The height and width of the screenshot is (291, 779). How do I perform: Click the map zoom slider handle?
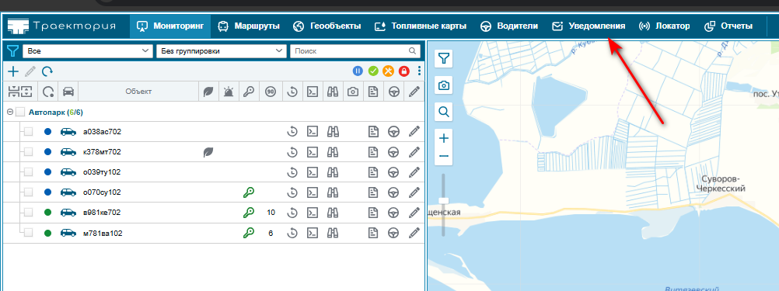click(x=444, y=200)
